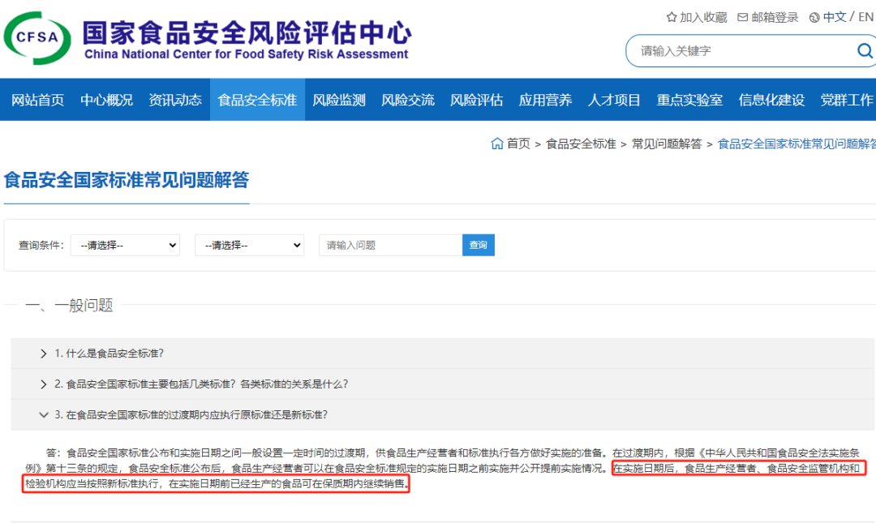The image size is (876, 523).
Task: Click the blue 查询 search button
Action: [x=478, y=245]
